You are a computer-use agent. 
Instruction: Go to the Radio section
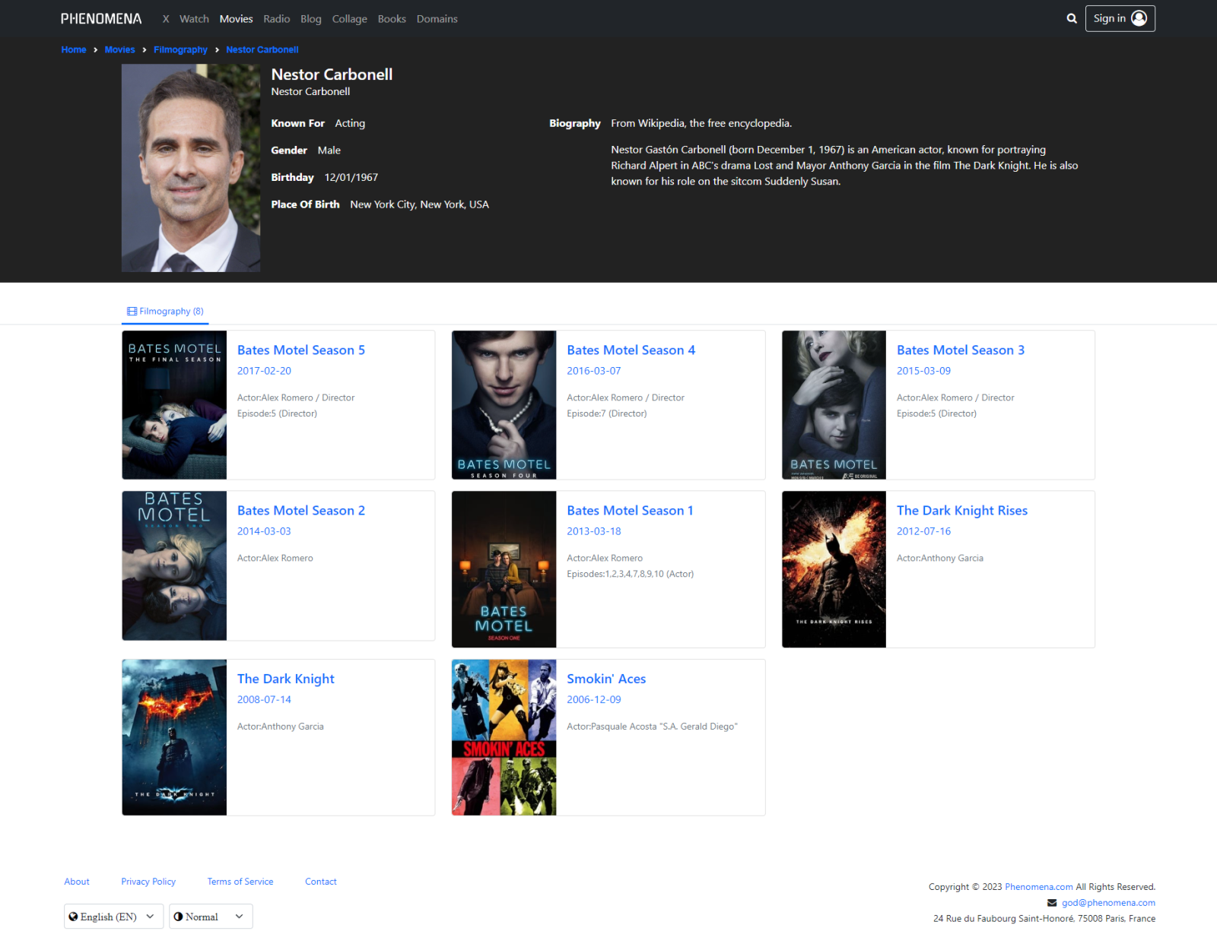276,19
